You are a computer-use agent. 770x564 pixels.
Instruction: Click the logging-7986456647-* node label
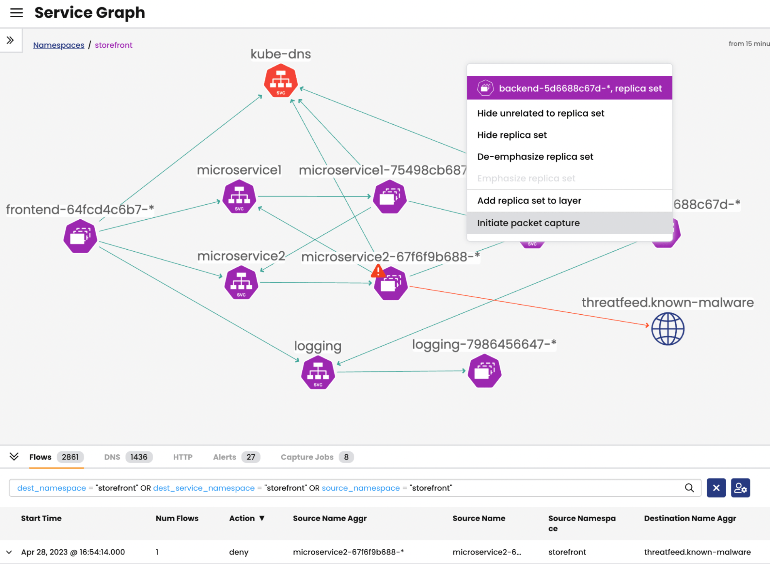pyautogui.click(x=484, y=344)
